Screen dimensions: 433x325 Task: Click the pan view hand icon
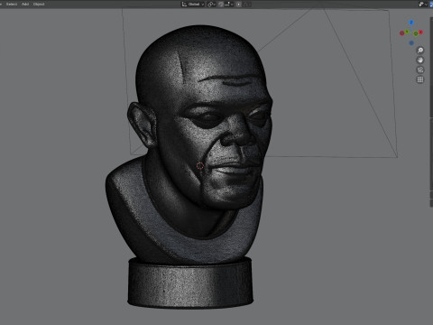point(420,60)
